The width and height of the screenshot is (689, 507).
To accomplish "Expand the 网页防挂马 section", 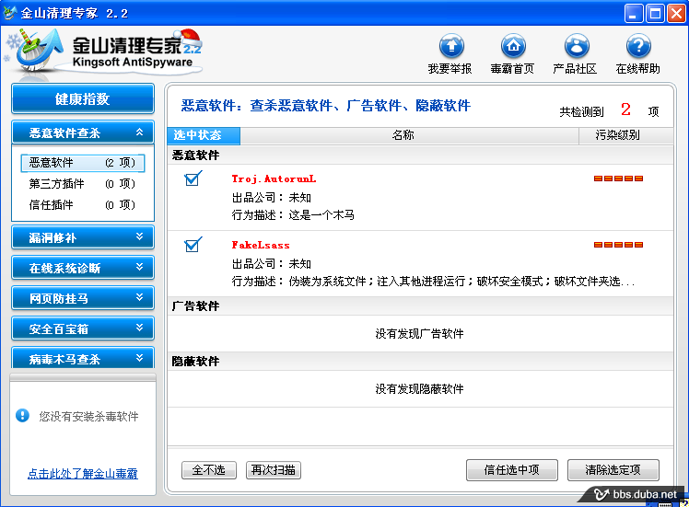I will [83, 298].
